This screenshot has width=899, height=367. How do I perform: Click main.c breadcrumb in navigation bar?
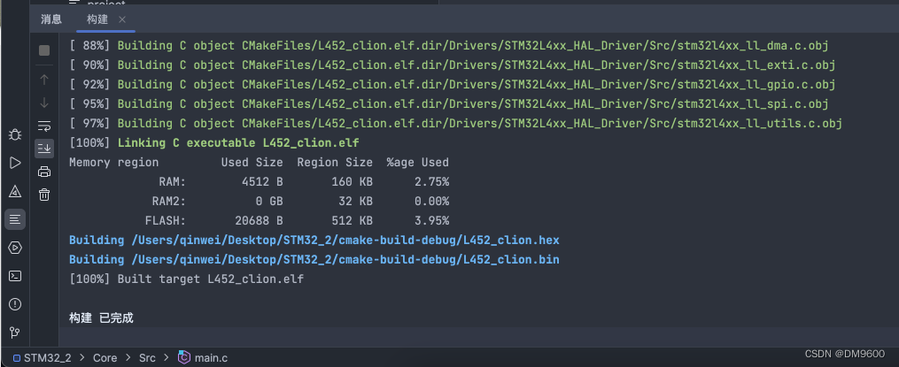(x=211, y=358)
